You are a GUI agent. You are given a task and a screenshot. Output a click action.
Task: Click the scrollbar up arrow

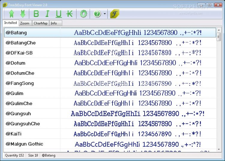219,30
